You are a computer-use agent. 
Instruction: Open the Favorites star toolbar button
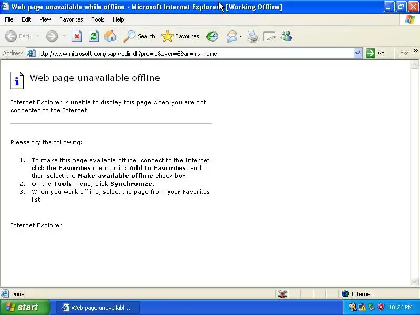[x=180, y=36]
